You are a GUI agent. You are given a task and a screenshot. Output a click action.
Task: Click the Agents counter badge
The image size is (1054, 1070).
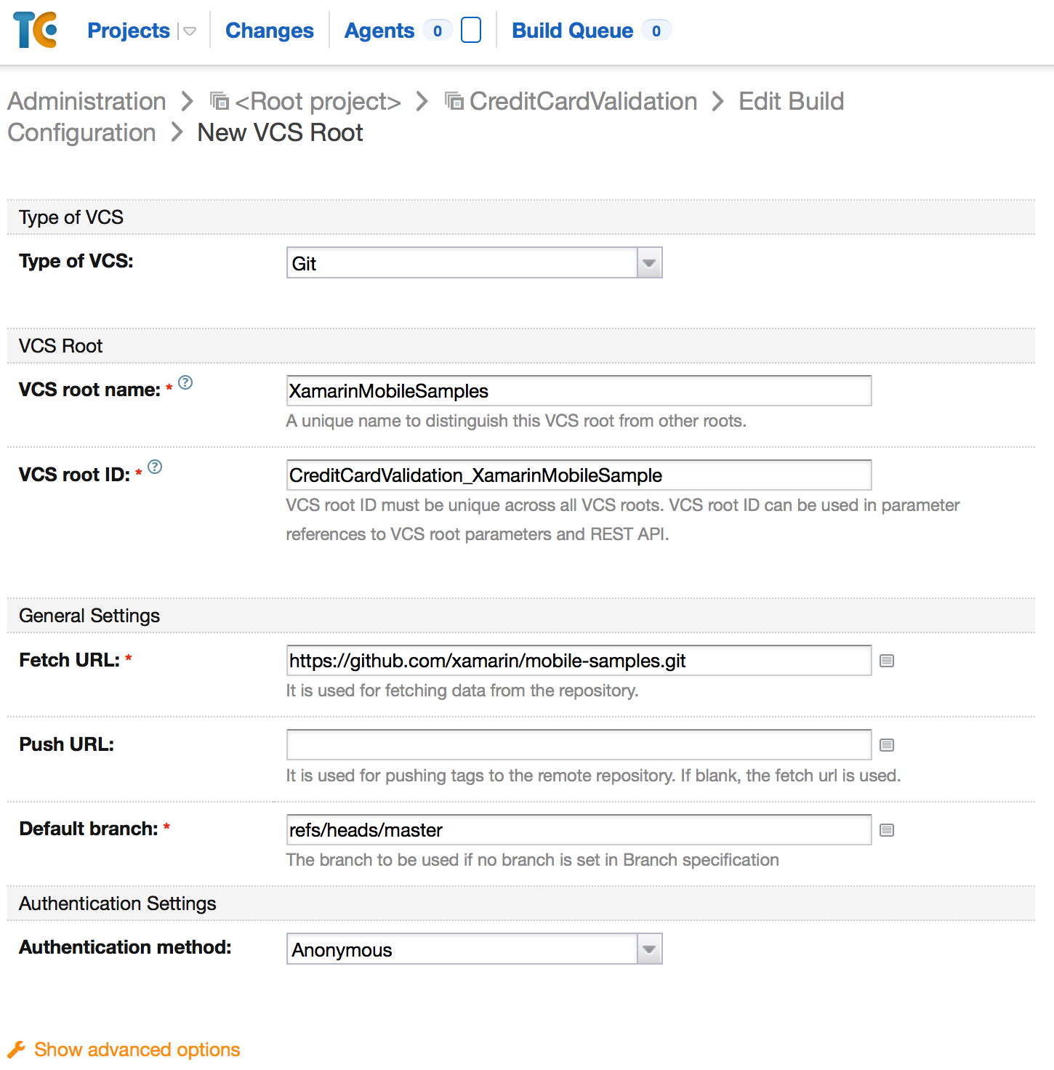pyautogui.click(x=437, y=31)
